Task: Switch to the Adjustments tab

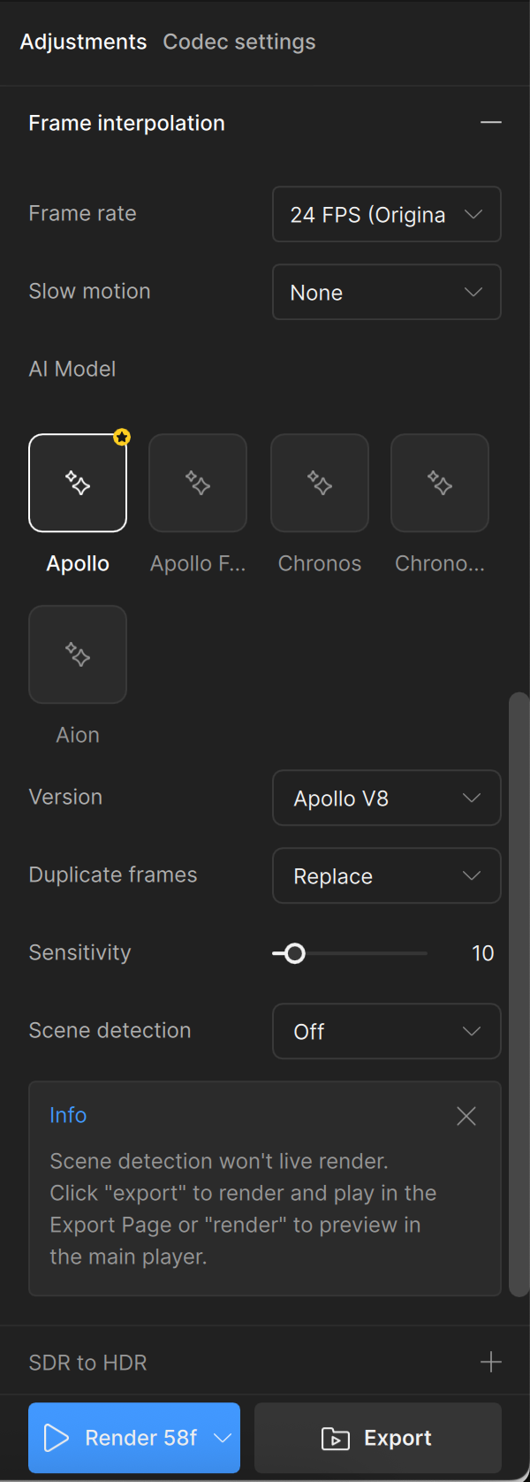Action: [x=83, y=42]
